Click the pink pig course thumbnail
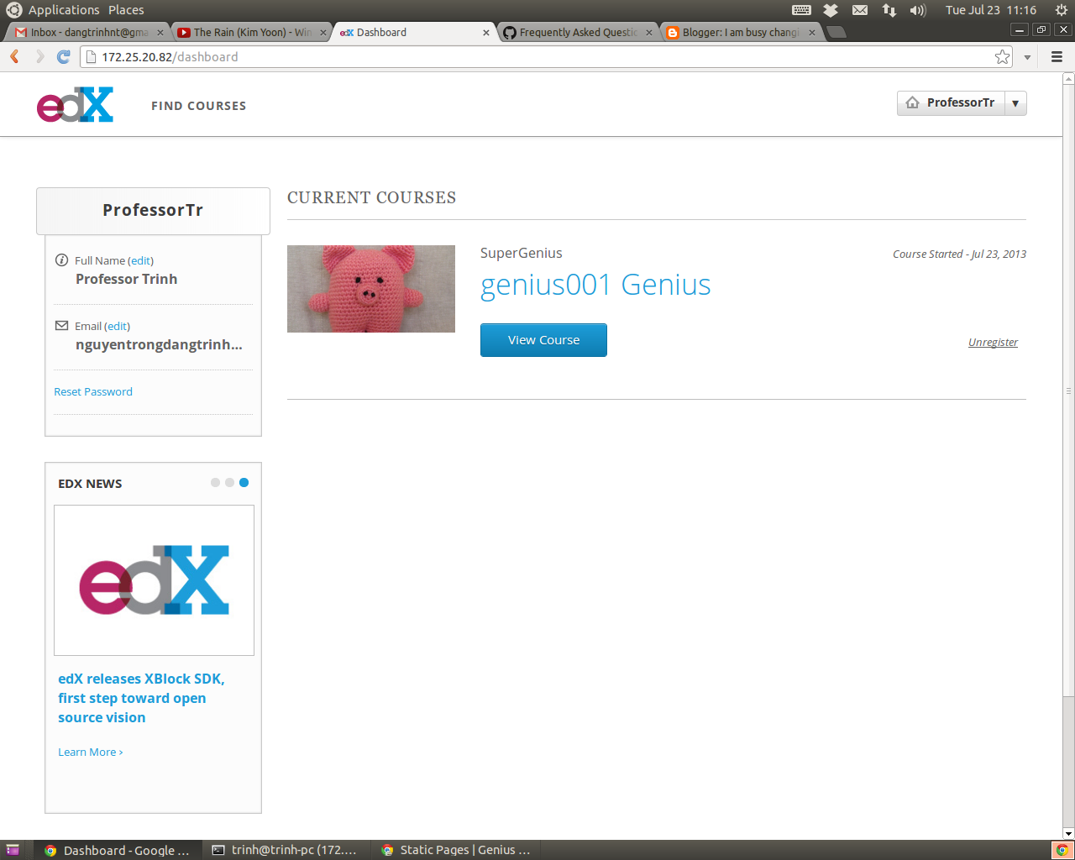The width and height of the screenshot is (1075, 860). (371, 289)
